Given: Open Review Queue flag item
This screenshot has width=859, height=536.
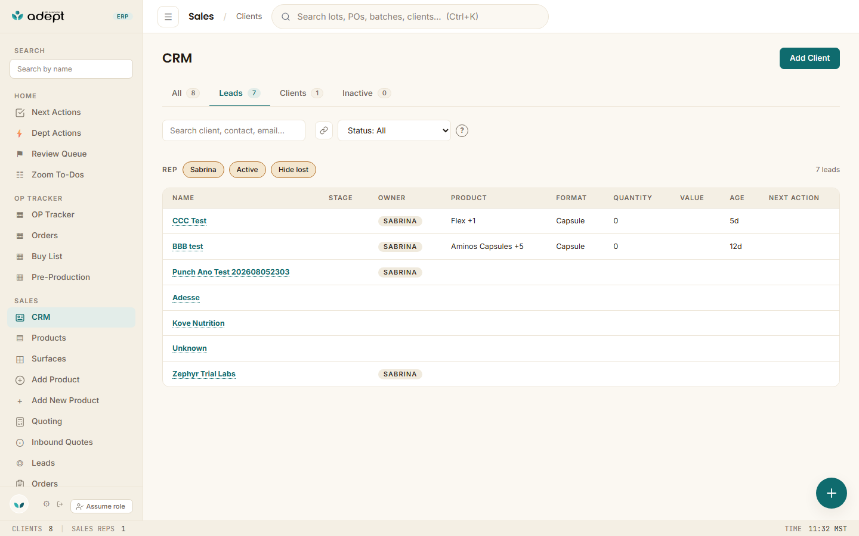Looking at the screenshot, I should [72, 154].
